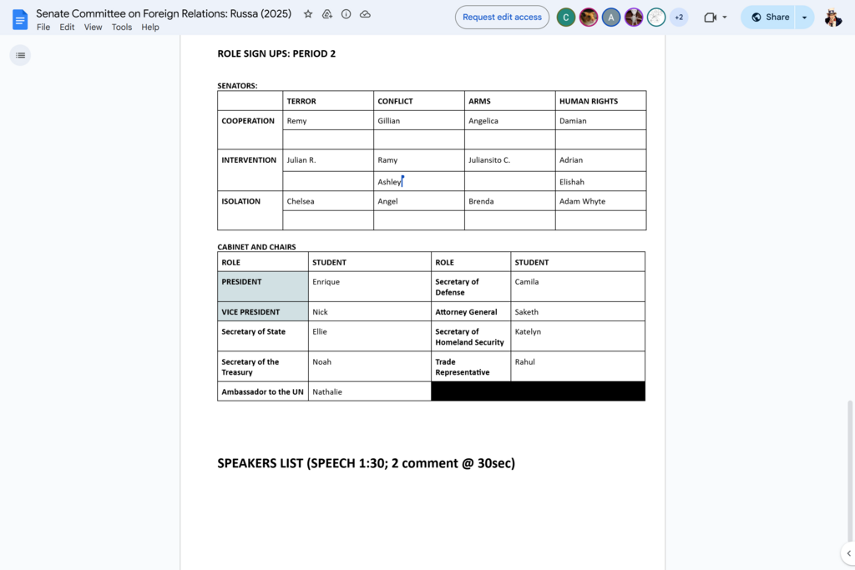The height and width of the screenshot is (570, 855).
Task: Click the CONFLICT column header
Action: pos(419,101)
